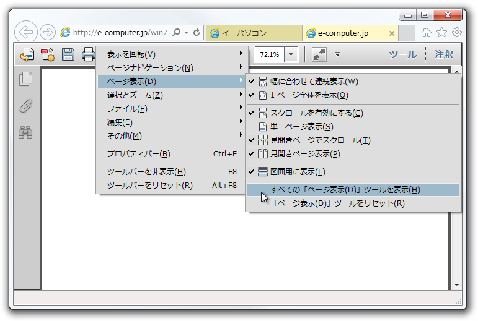Viewport: 478px width, 321px height.
Task: Expand the 選択とズーム submenu
Action: (x=135, y=95)
